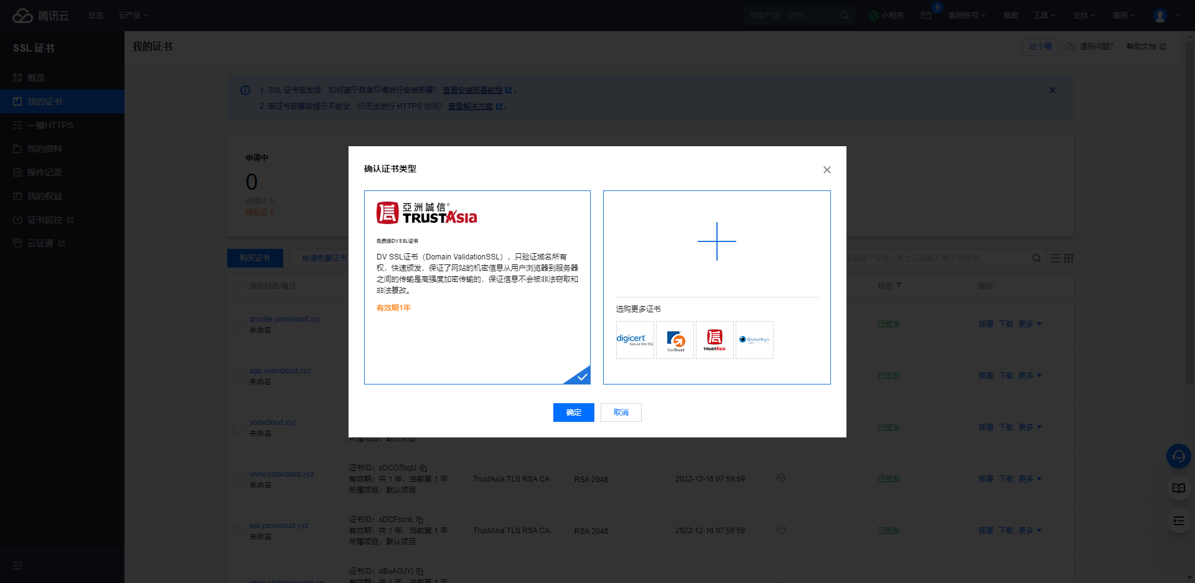Click the search magnifier in top bar
This screenshot has height=583, width=1195.
tap(845, 16)
